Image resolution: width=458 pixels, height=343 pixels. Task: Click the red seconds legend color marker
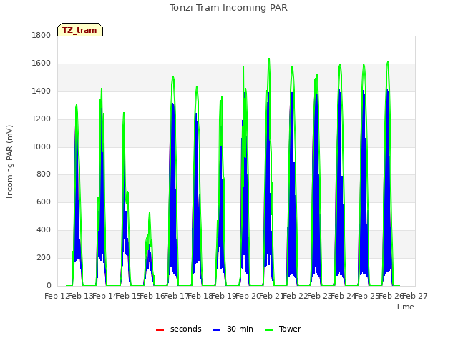click(160, 330)
